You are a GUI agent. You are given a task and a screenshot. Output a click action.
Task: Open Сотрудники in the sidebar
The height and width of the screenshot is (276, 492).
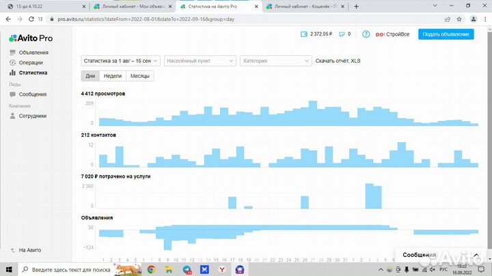tap(33, 116)
